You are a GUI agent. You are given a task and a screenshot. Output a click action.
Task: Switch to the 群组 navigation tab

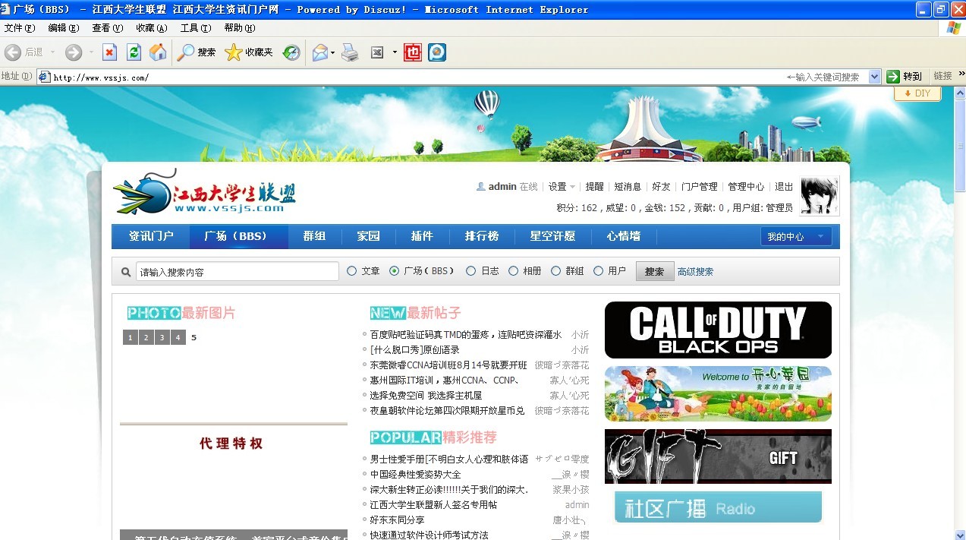[314, 236]
